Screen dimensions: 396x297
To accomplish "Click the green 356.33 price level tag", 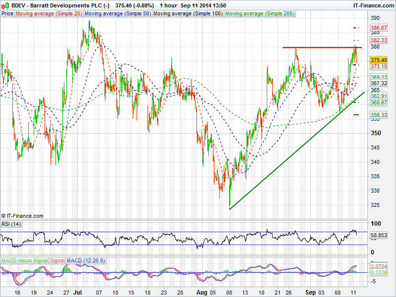I will (378, 115).
